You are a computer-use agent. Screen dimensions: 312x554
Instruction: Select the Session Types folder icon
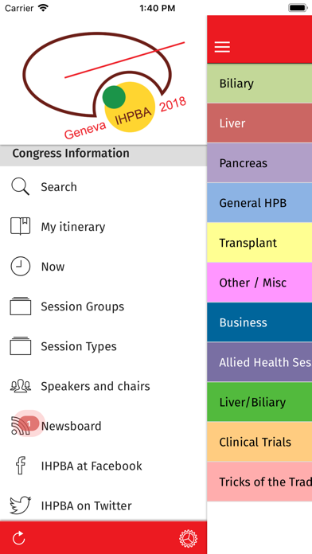point(20,346)
